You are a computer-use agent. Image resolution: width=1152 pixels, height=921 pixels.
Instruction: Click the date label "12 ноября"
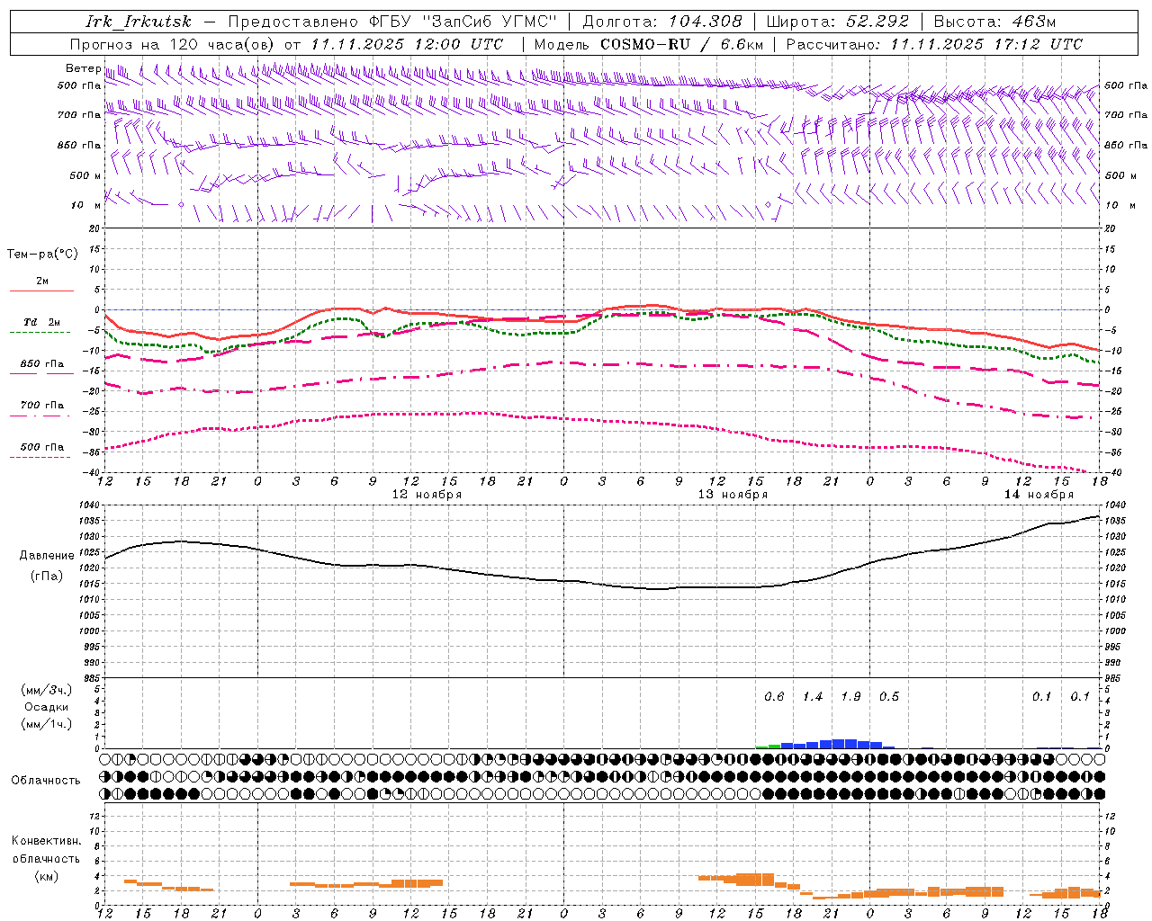[x=427, y=495]
